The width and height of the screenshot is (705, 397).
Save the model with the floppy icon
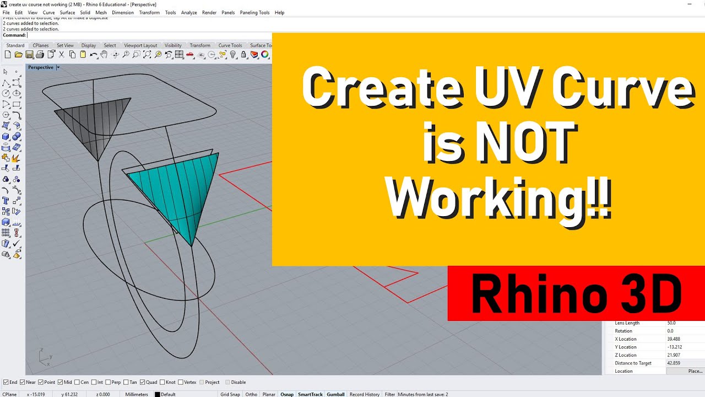(x=29, y=55)
